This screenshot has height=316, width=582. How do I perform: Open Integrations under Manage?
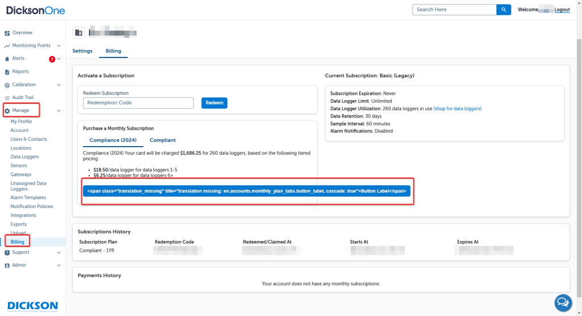23,215
